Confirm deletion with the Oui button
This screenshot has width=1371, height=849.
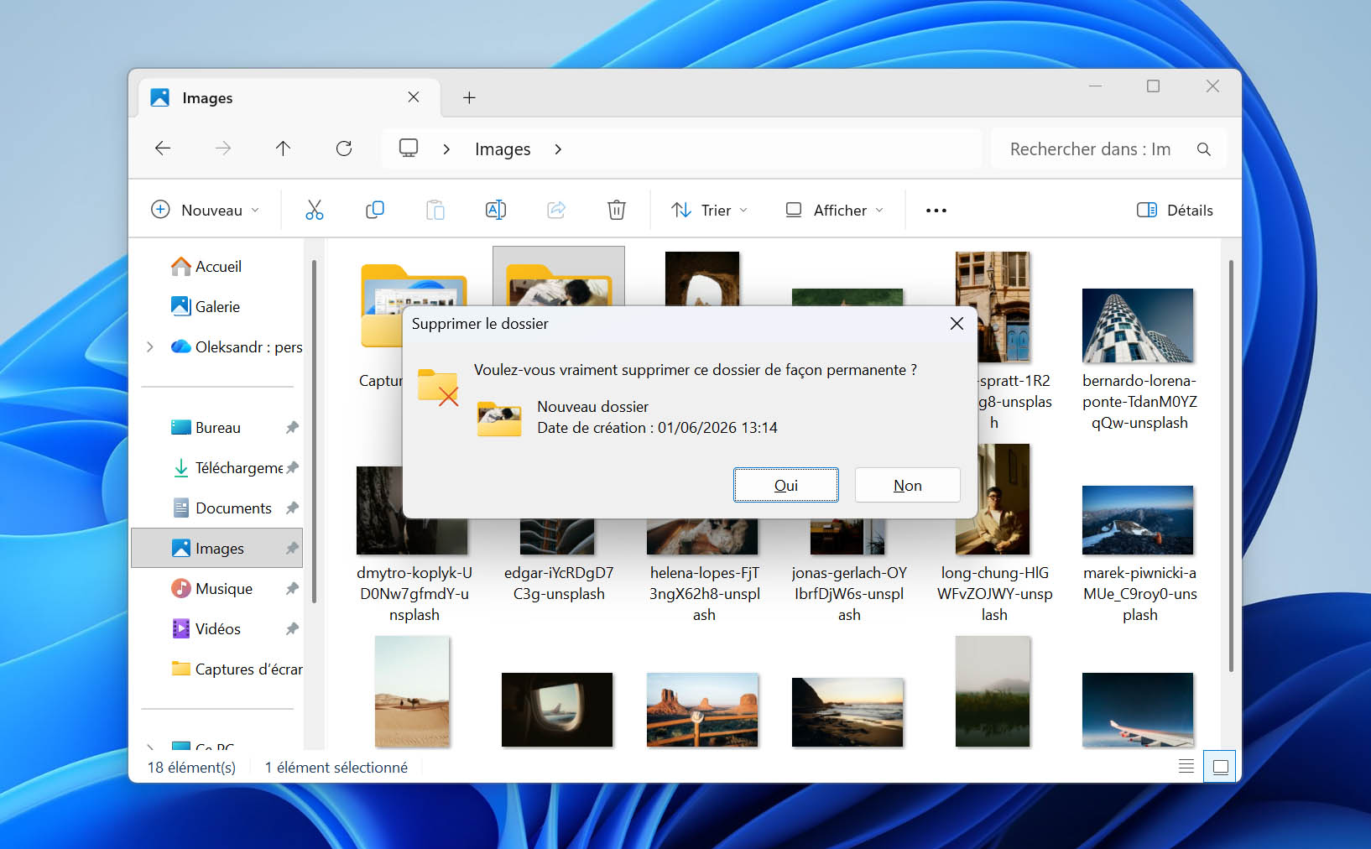pos(786,485)
